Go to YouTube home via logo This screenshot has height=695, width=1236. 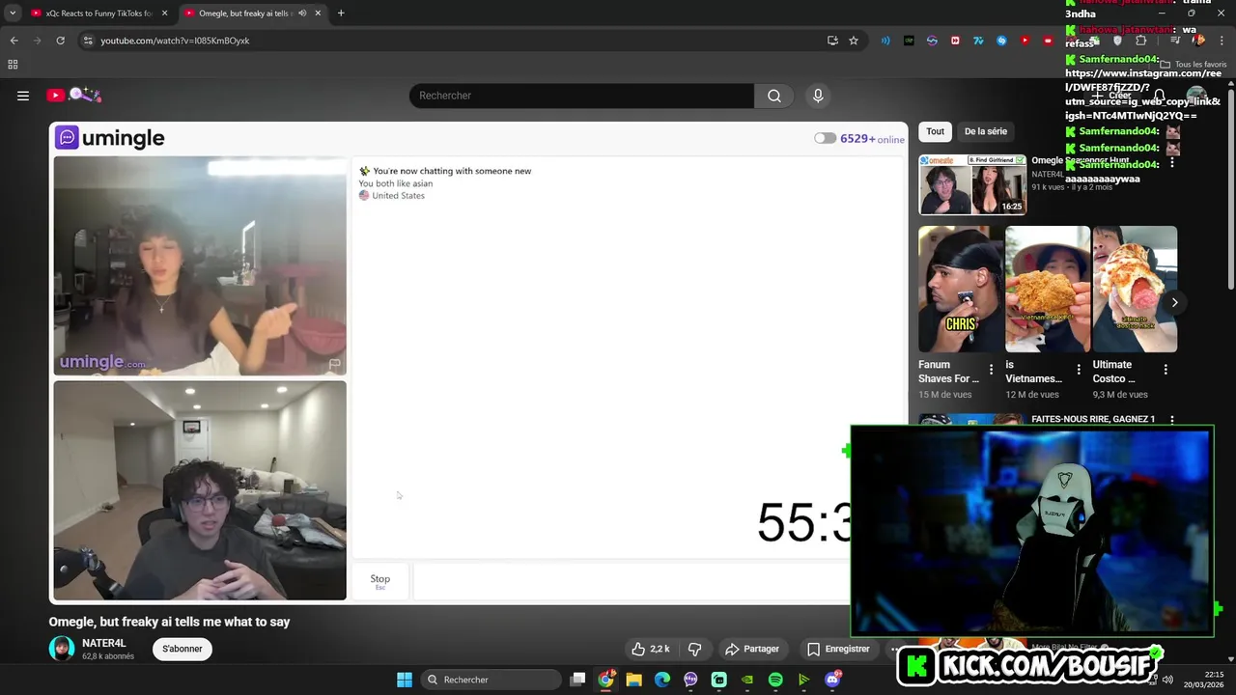[73, 95]
